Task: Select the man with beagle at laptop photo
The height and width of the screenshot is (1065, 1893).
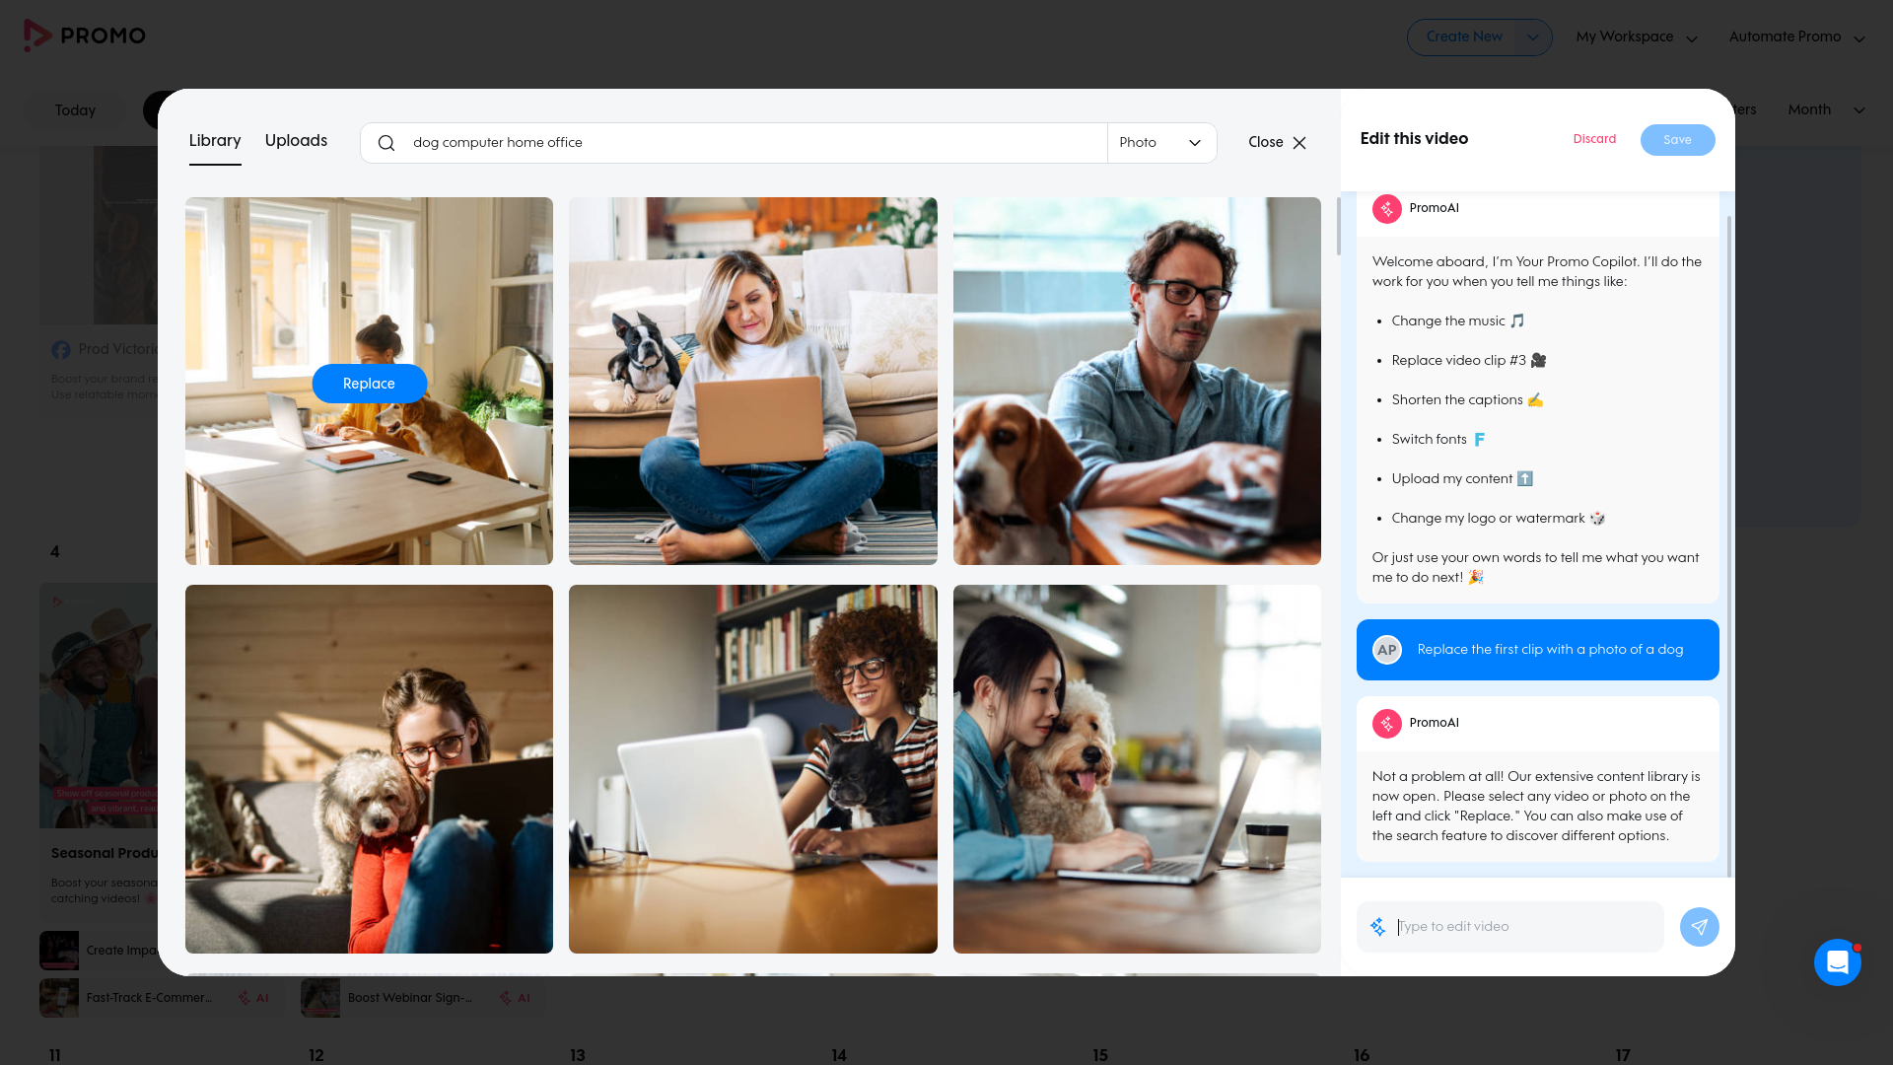Action: pyautogui.click(x=1137, y=381)
